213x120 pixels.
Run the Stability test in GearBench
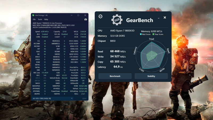(151, 76)
